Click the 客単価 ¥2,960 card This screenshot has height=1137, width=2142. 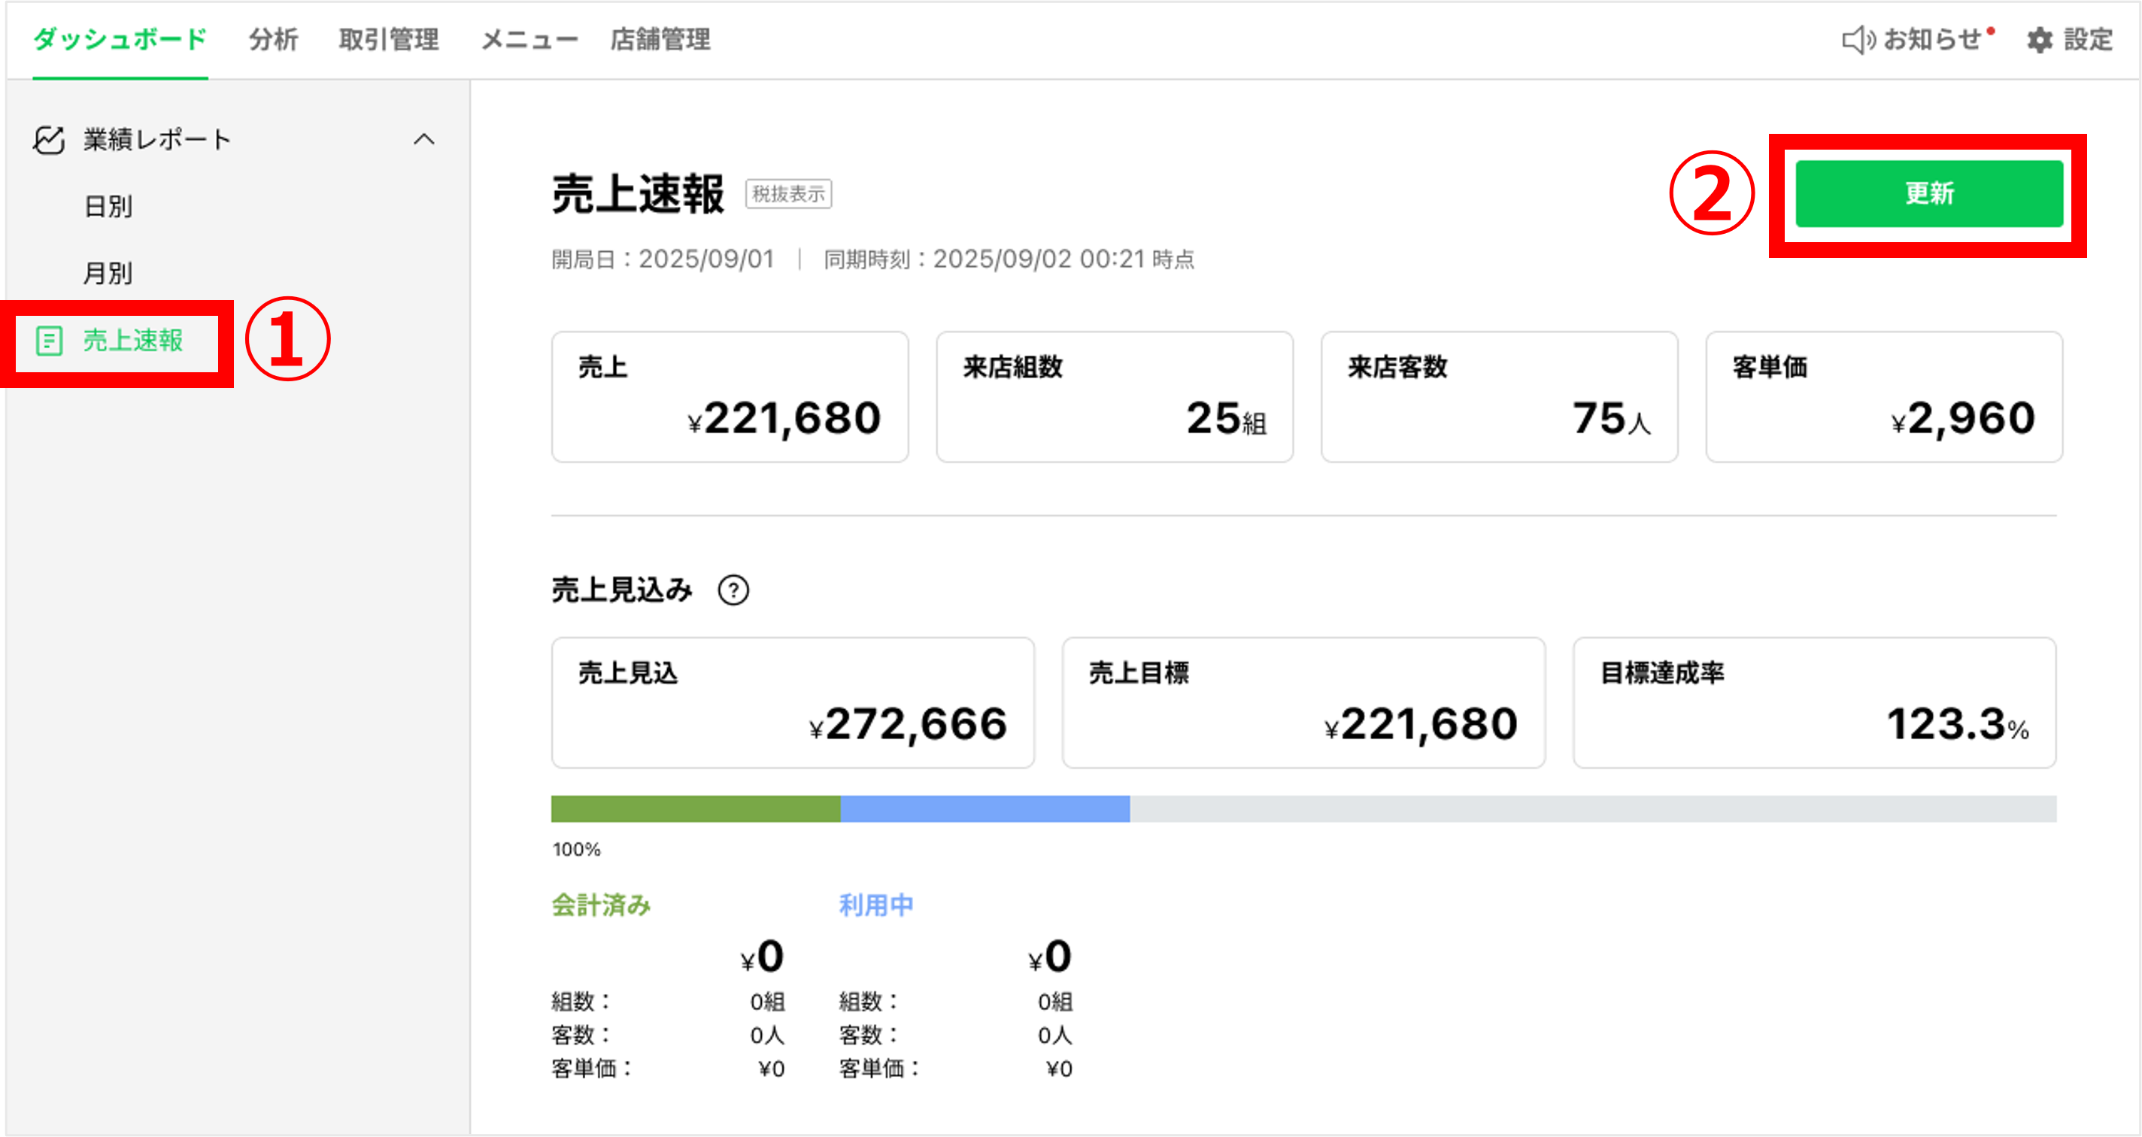coord(1884,396)
